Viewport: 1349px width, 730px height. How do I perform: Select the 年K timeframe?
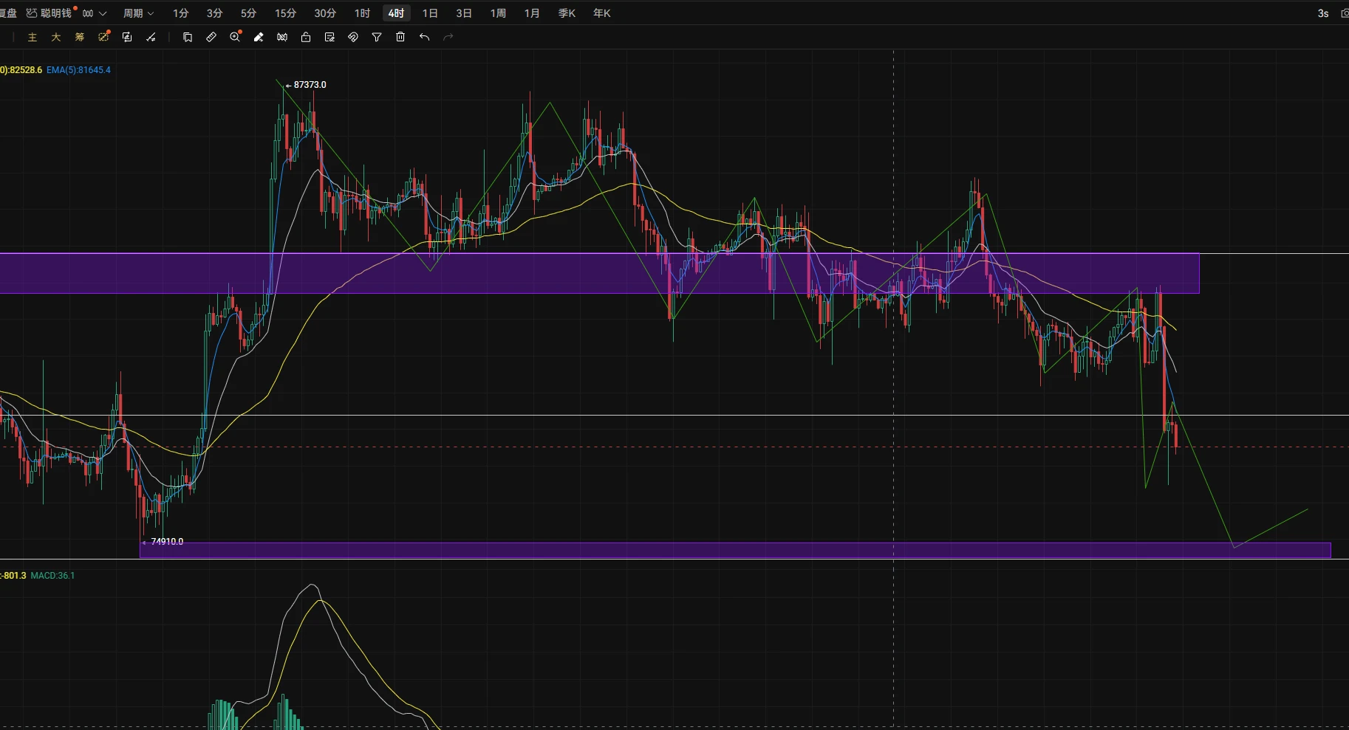coord(602,13)
